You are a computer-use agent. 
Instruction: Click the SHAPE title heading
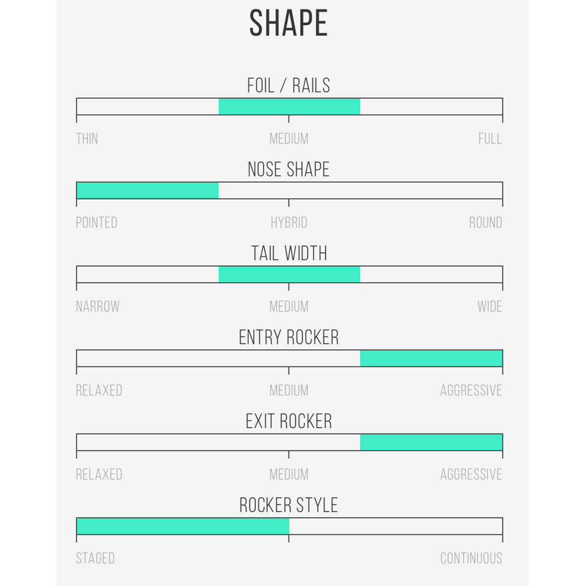click(x=288, y=23)
